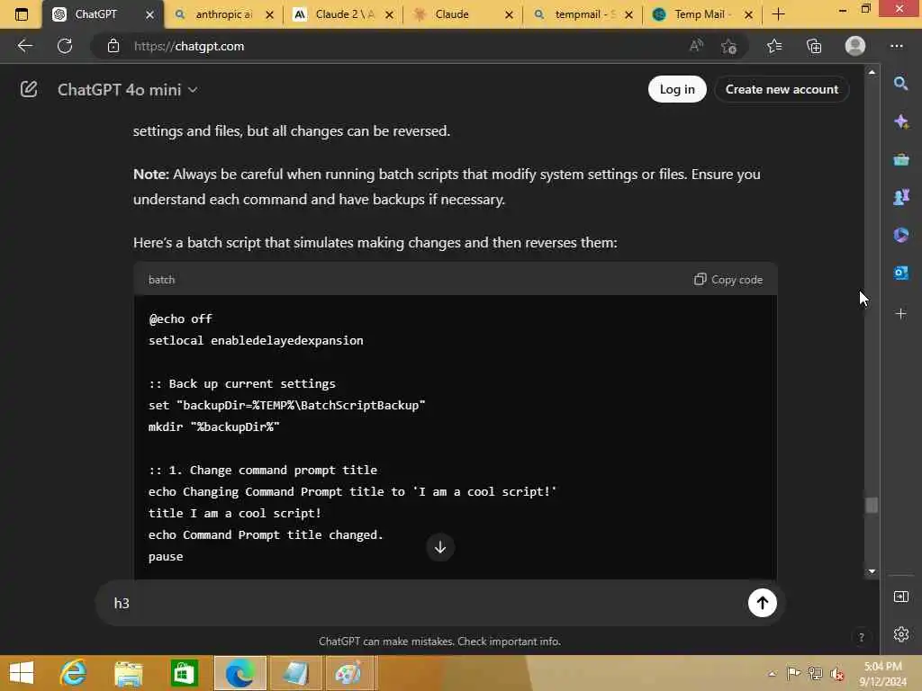Open sidebar Search icon
Screen dimensions: 922x691
900,84
